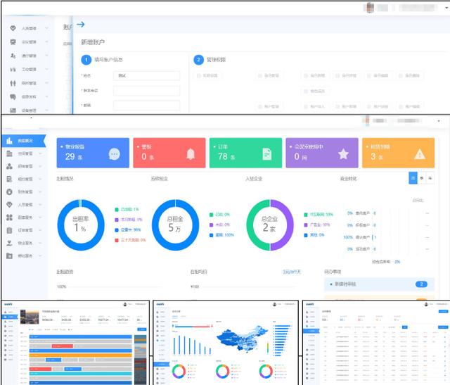Click the two-person icon in the account-form window sidebar
This screenshot has width=450, height=385.
(13, 56)
